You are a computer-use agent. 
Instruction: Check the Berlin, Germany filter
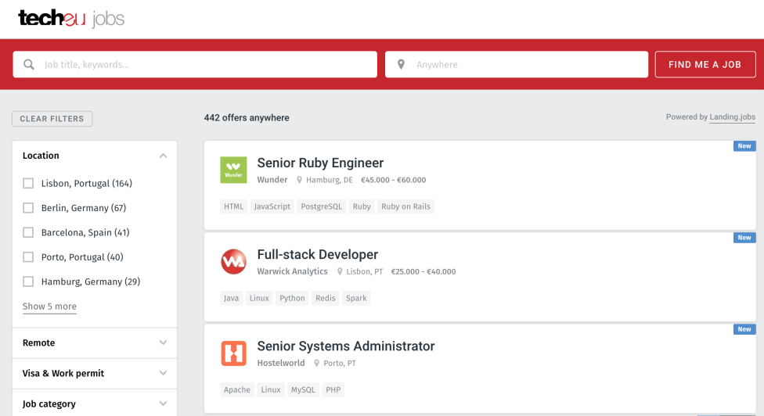(28, 208)
